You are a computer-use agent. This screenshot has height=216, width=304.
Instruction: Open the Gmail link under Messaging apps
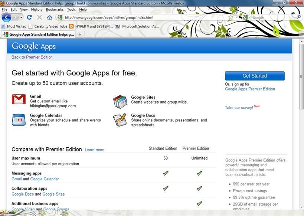17,179
